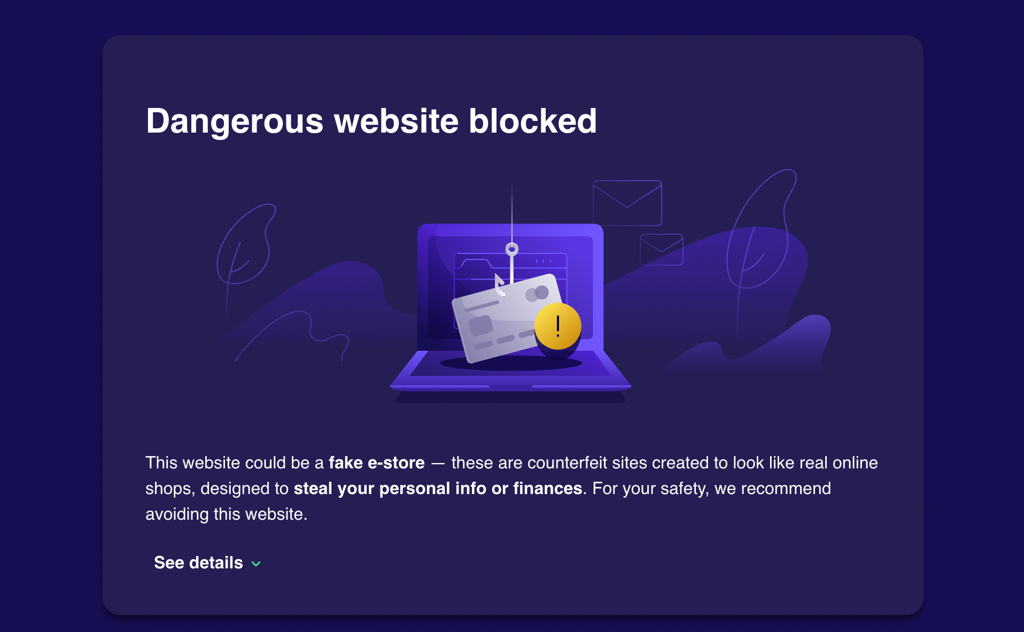Click the card chip on credit card

click(x=480, y=325)
